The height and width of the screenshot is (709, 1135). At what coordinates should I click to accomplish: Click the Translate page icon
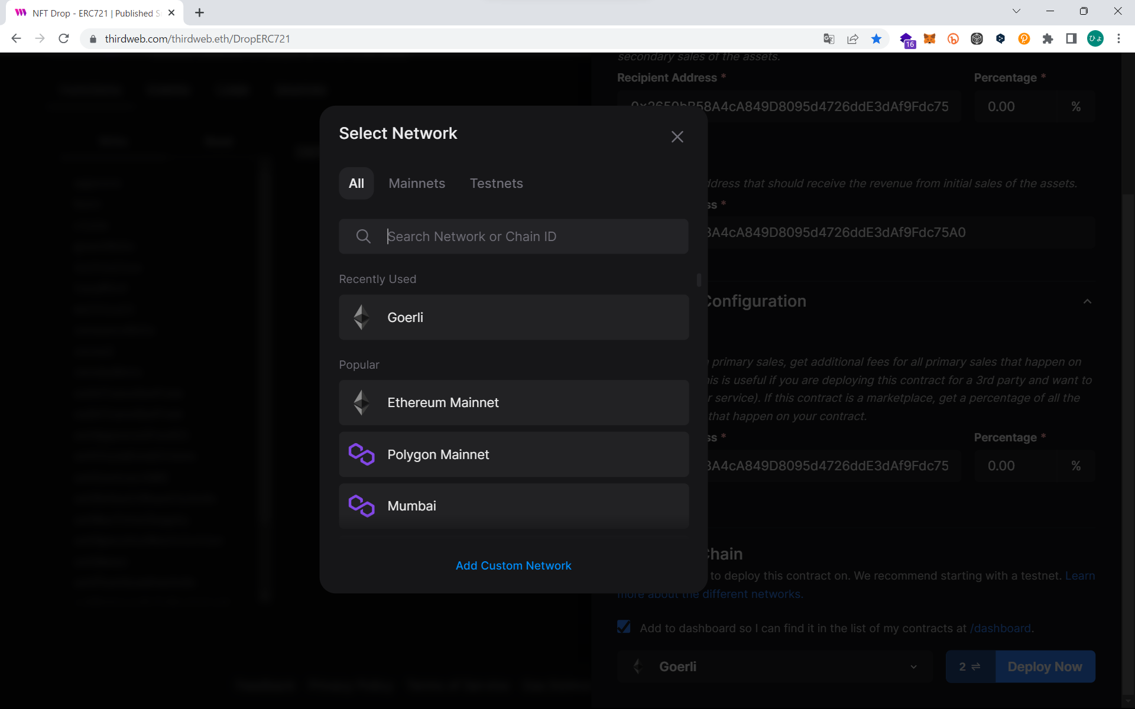click(829, 39)
